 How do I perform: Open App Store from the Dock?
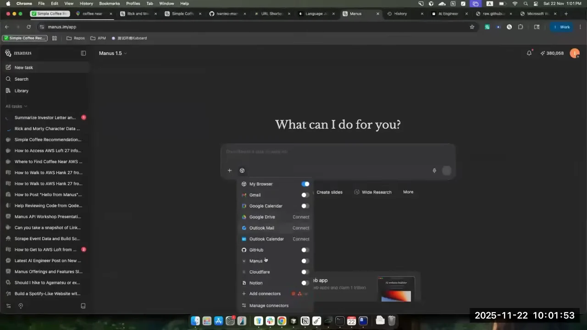coord(219,321)
